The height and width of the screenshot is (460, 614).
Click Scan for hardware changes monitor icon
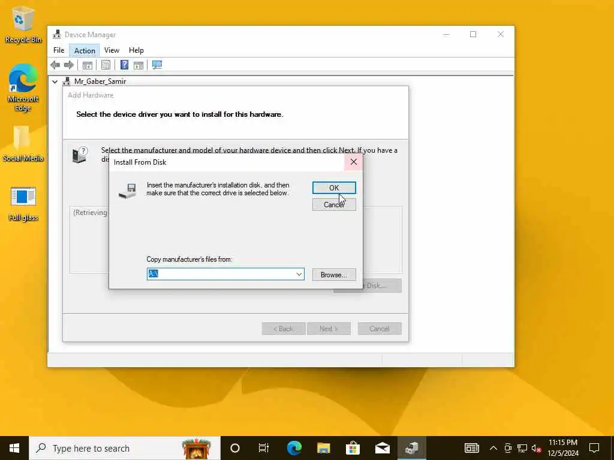click(157, 65)
